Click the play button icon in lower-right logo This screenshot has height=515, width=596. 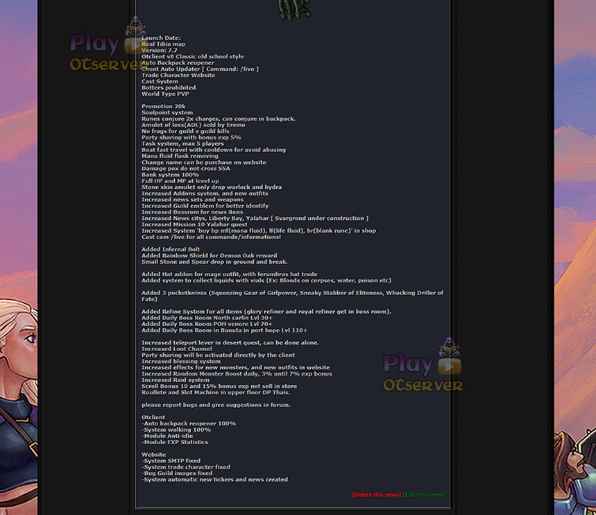point(450,366)
